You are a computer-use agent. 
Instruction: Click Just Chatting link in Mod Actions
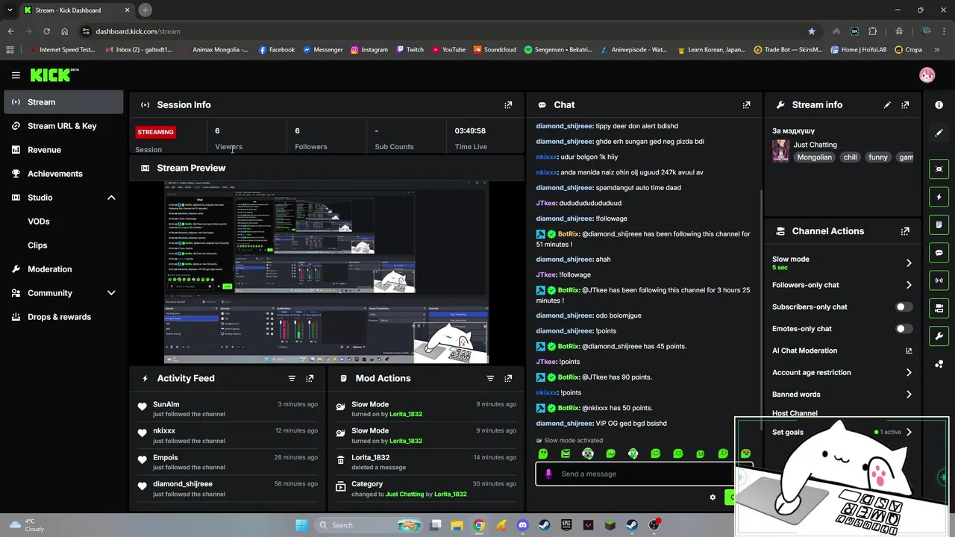(404, 494)
